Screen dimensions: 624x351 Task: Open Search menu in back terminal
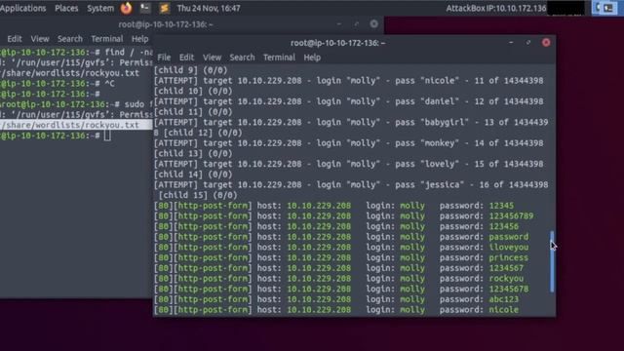pos(70,39)
